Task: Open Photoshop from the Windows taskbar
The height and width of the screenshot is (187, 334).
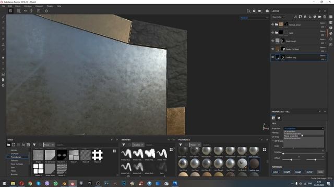Action: coord(124,183)
